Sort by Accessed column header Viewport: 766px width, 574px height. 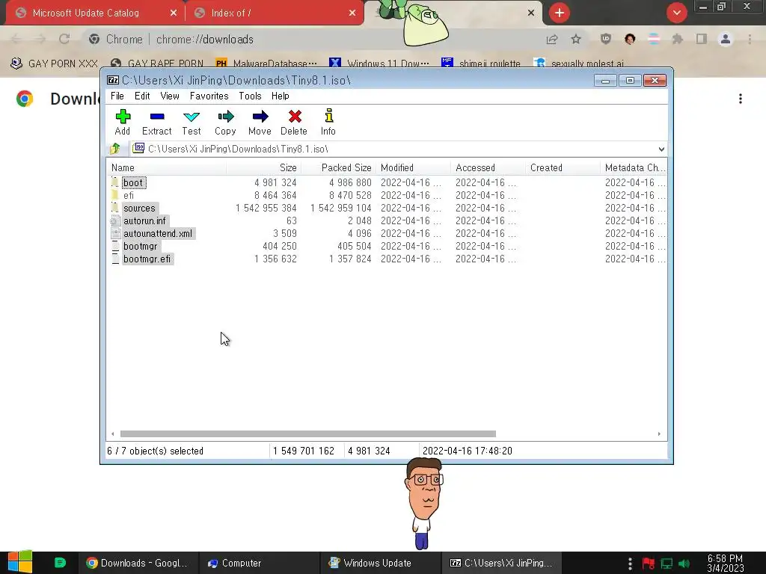point(488,167)
